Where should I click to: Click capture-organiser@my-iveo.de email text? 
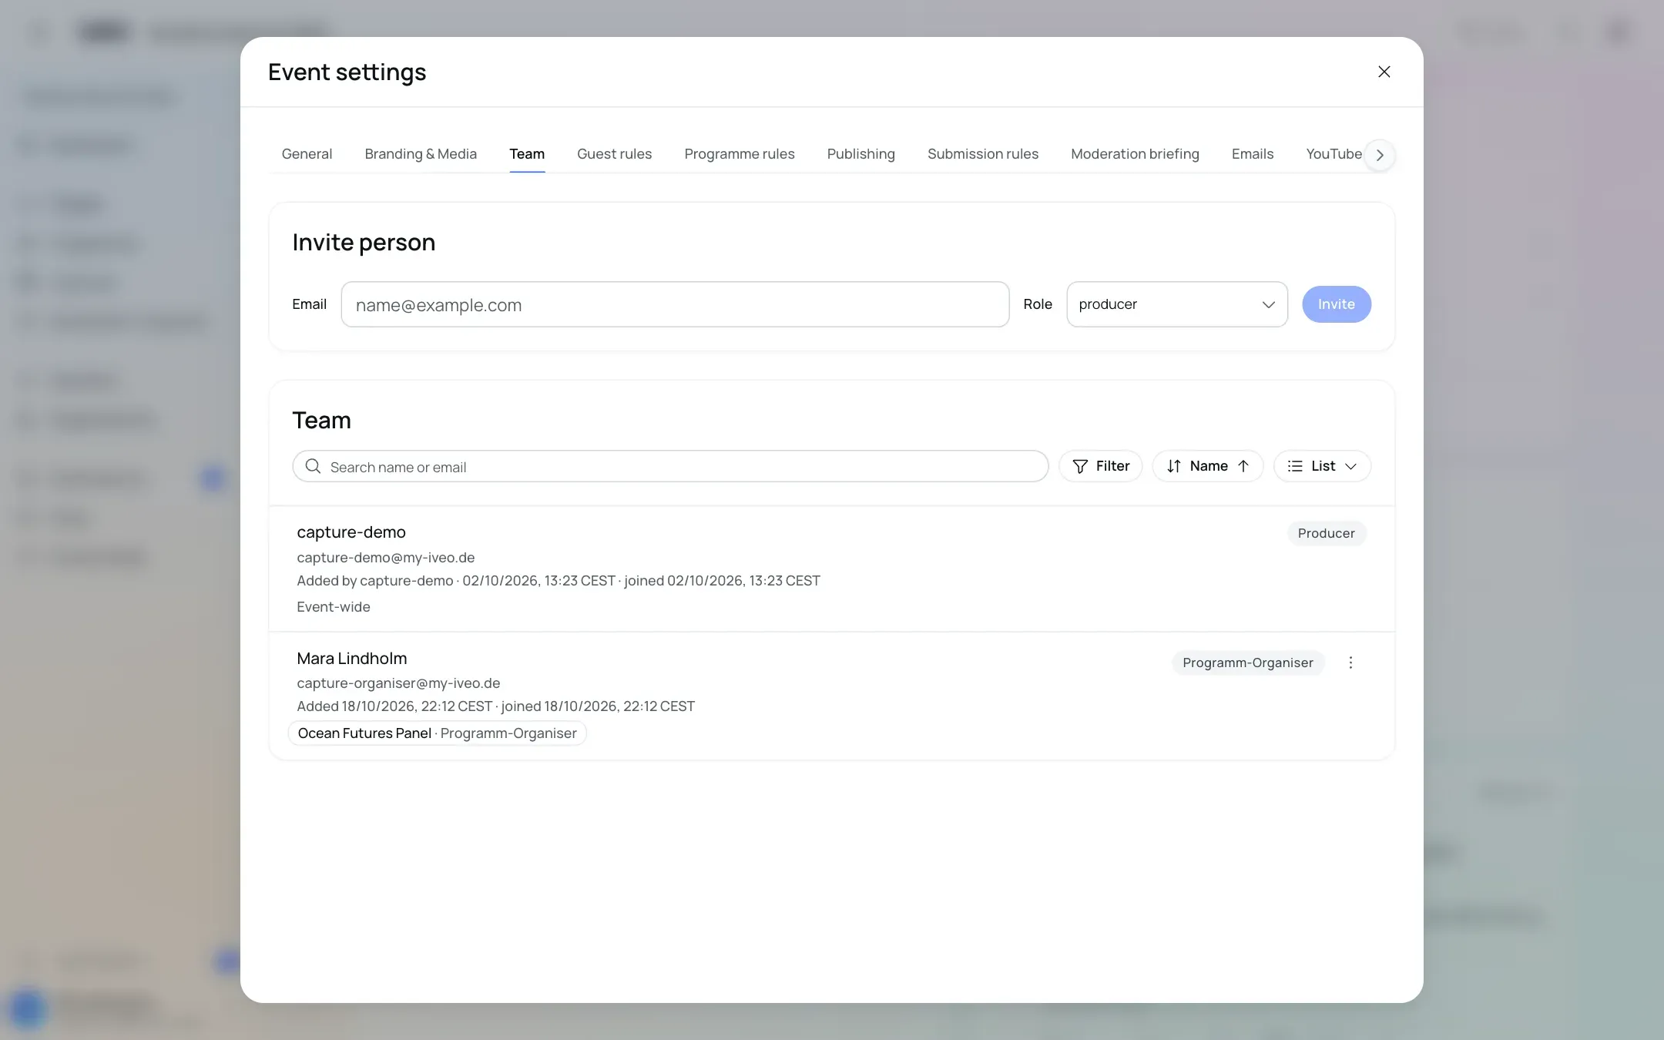click(x=398, y=683)
